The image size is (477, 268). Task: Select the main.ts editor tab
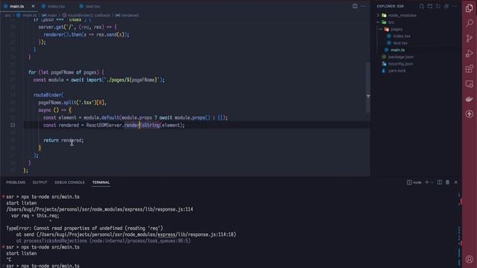pos(16,6)
